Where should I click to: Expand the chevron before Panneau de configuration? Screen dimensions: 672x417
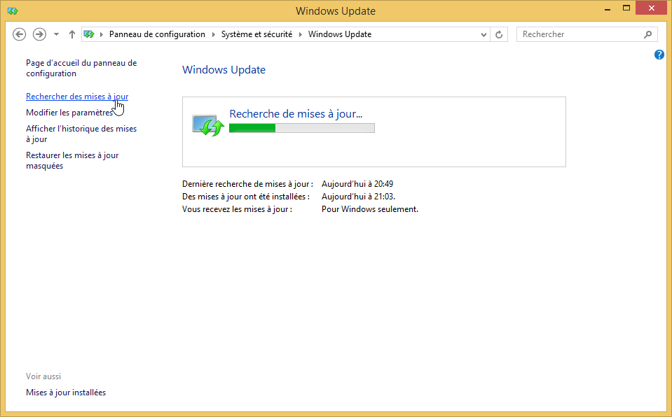click(102, 34)
